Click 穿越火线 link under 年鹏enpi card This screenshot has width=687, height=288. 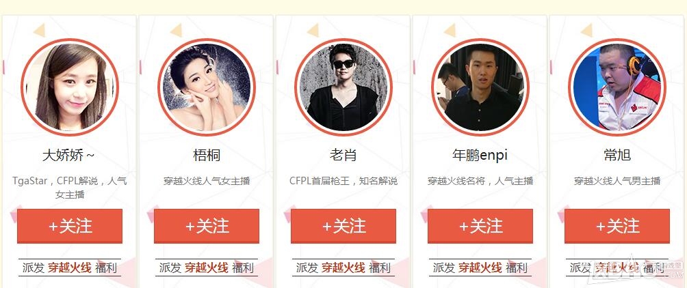tap(480, 268)
